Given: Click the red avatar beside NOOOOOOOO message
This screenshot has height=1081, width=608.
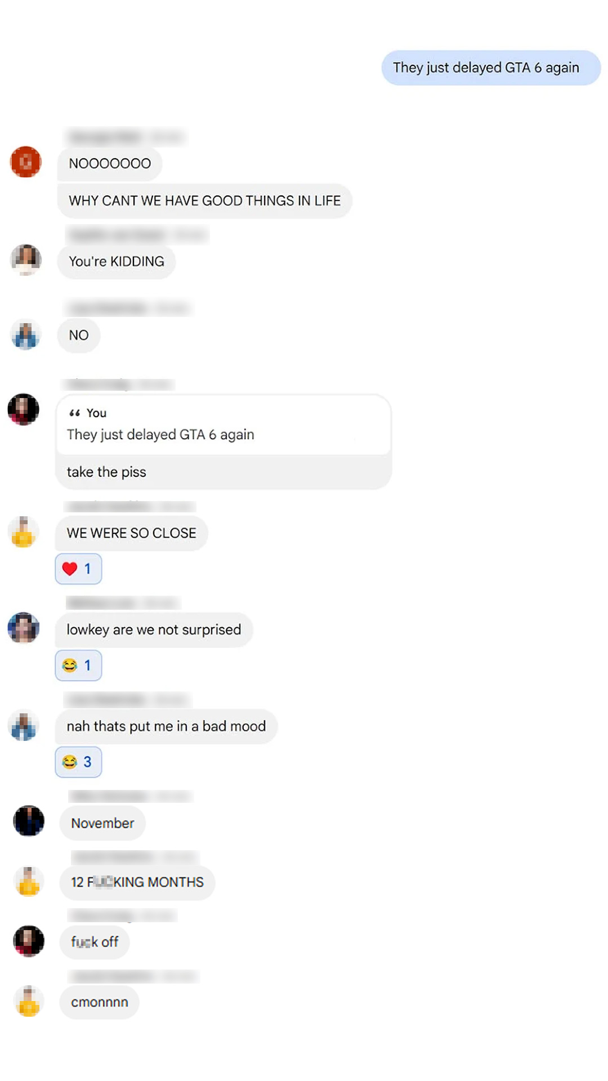Looking at the screenshot, I should (x=26, y=162).
